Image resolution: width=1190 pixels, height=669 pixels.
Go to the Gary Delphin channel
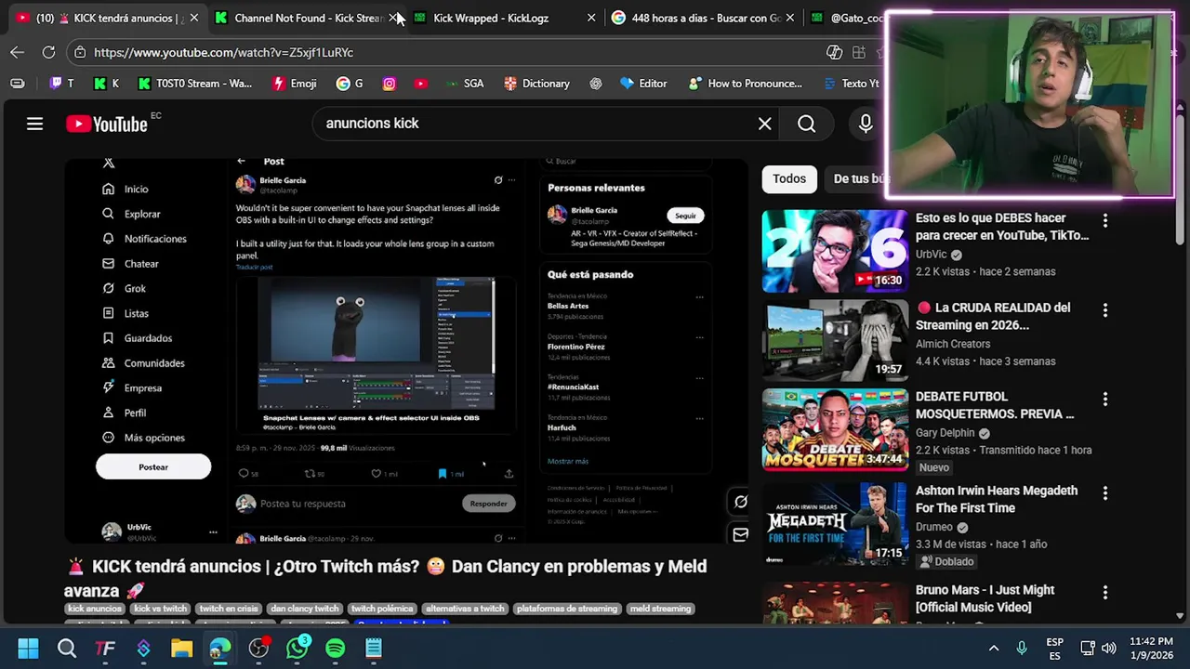coord(945,433)
